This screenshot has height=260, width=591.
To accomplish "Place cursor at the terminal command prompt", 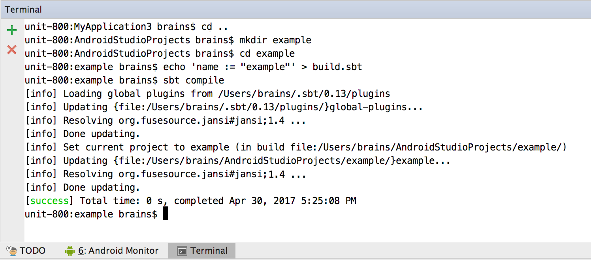I will 165,214.
